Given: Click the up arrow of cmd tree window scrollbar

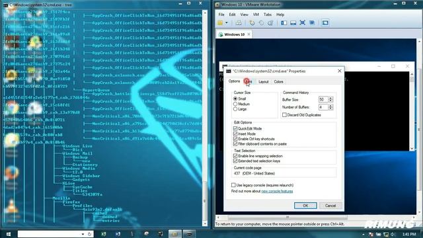Looking at the screenshot, I should click(205, 13).
